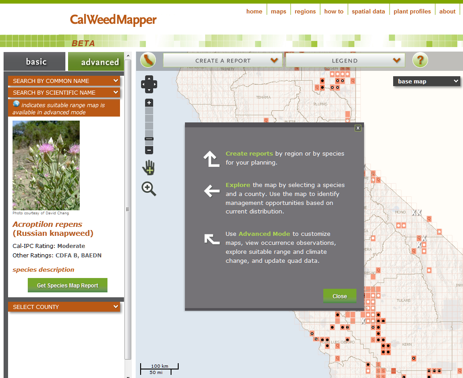This screenshot has height=378, width=463.
Task: Click the Photo courtesy of David Chang caption
Action: coord(40,213)
